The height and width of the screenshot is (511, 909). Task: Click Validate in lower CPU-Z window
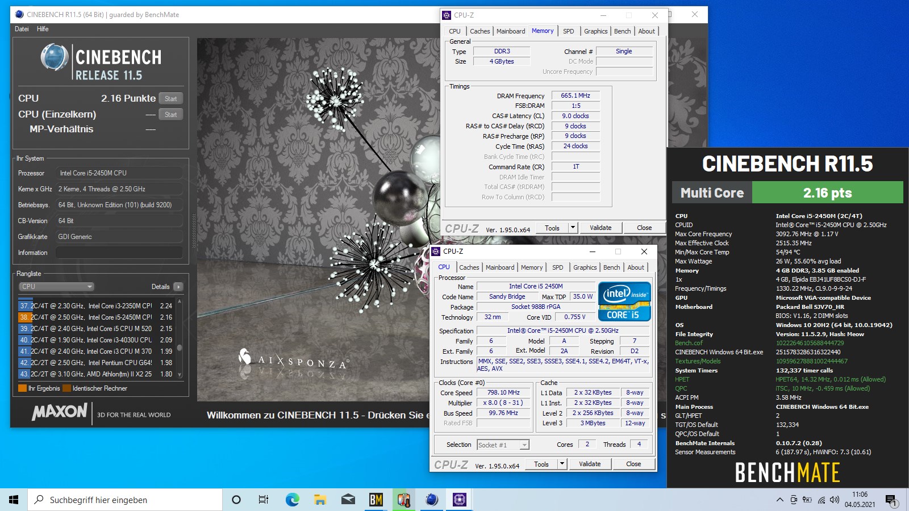(590, 464)
